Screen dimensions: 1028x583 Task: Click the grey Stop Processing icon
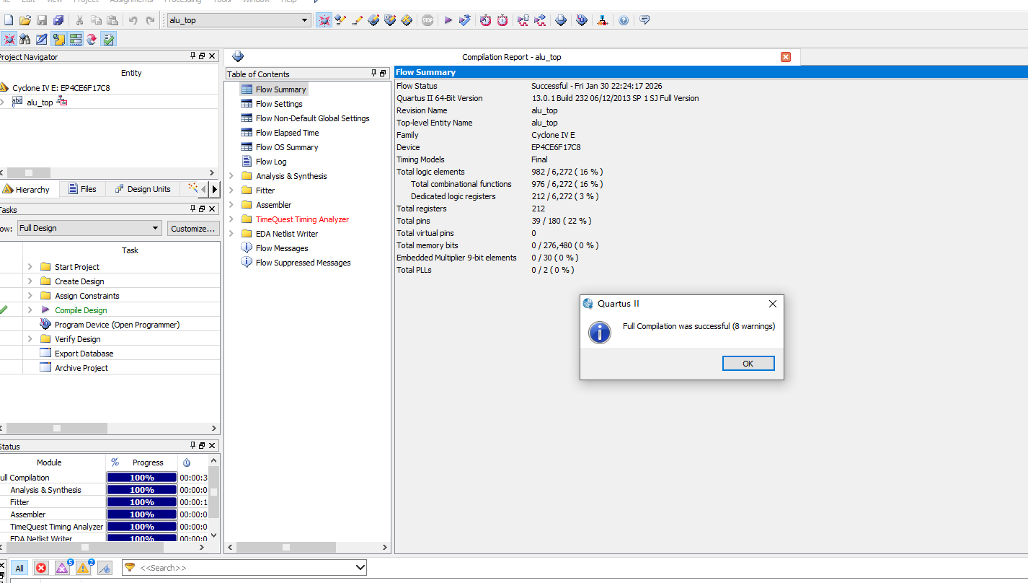pyautogui.click(x=427, y=20)
